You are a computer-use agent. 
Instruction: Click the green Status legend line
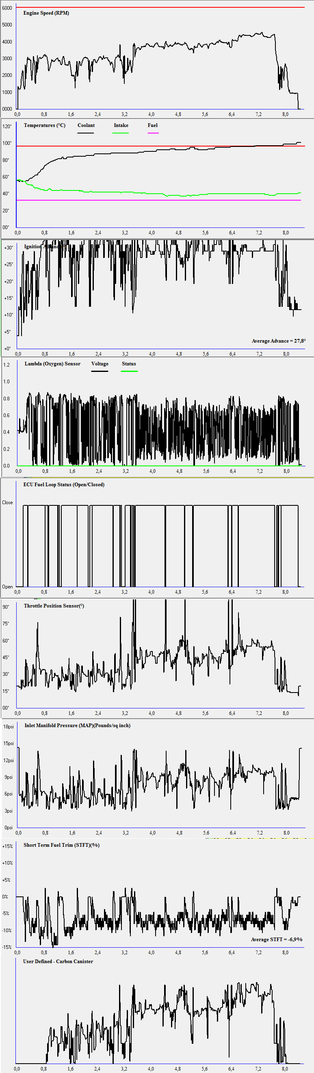(x=129, y=371)
